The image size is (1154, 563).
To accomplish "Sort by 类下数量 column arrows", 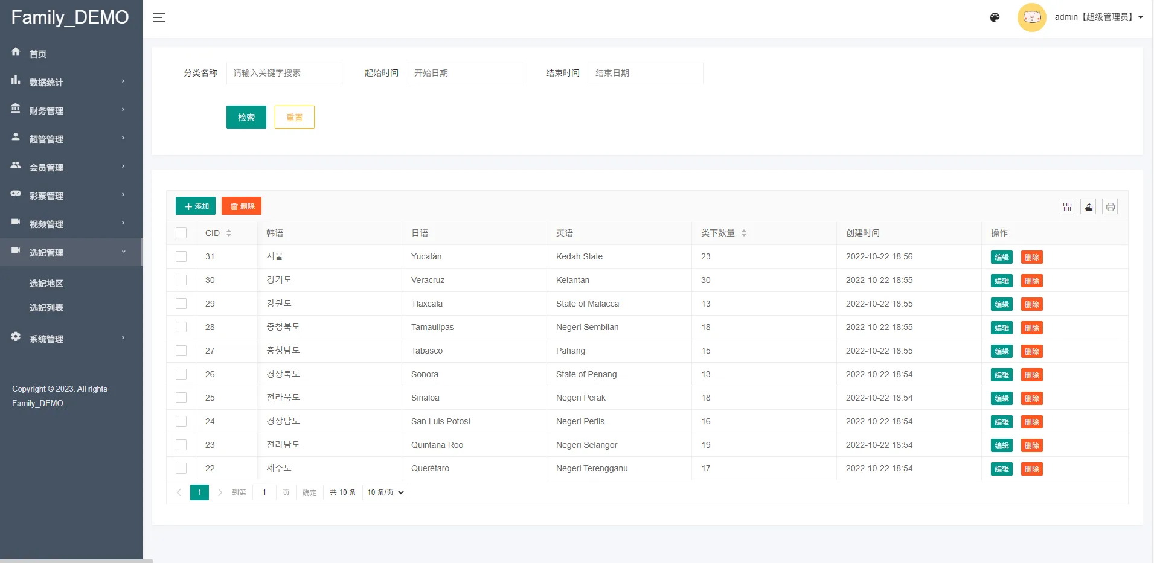I will [744, 233].
